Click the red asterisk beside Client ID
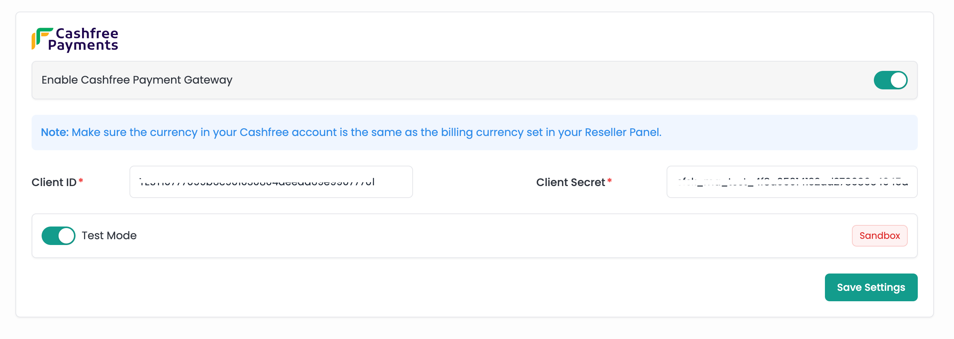Image resolution: width=954 pixels, height=339 pixels. [81, 180]
